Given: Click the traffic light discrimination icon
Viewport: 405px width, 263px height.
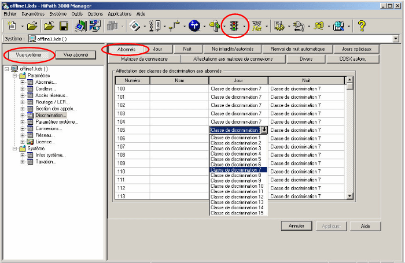Looking at the screenshot, I should (x=234, y=26).
